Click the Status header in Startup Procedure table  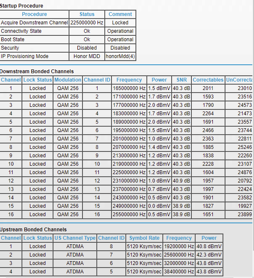click(87, 14)
